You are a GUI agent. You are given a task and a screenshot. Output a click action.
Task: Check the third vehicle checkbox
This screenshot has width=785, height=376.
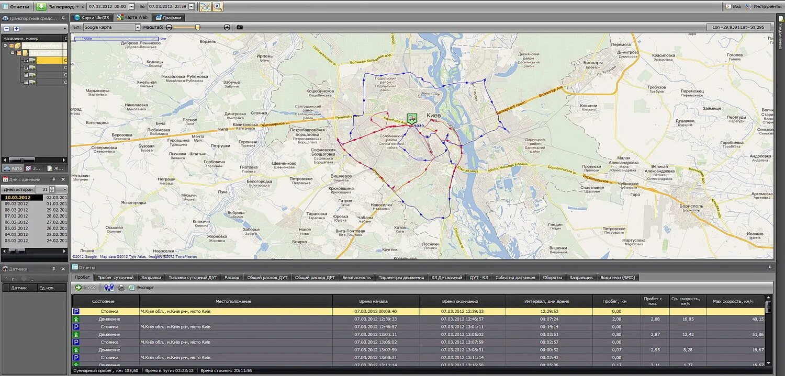coord(26,75)
